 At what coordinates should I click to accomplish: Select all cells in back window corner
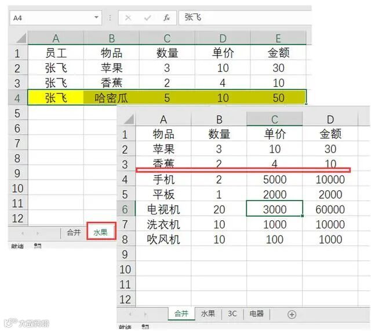pyautogui.click(x=21, y=38)
